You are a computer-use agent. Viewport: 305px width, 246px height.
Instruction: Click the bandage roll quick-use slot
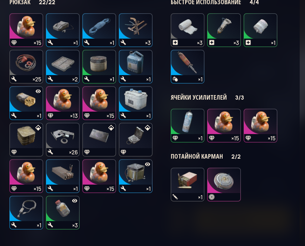pos(188,30)
